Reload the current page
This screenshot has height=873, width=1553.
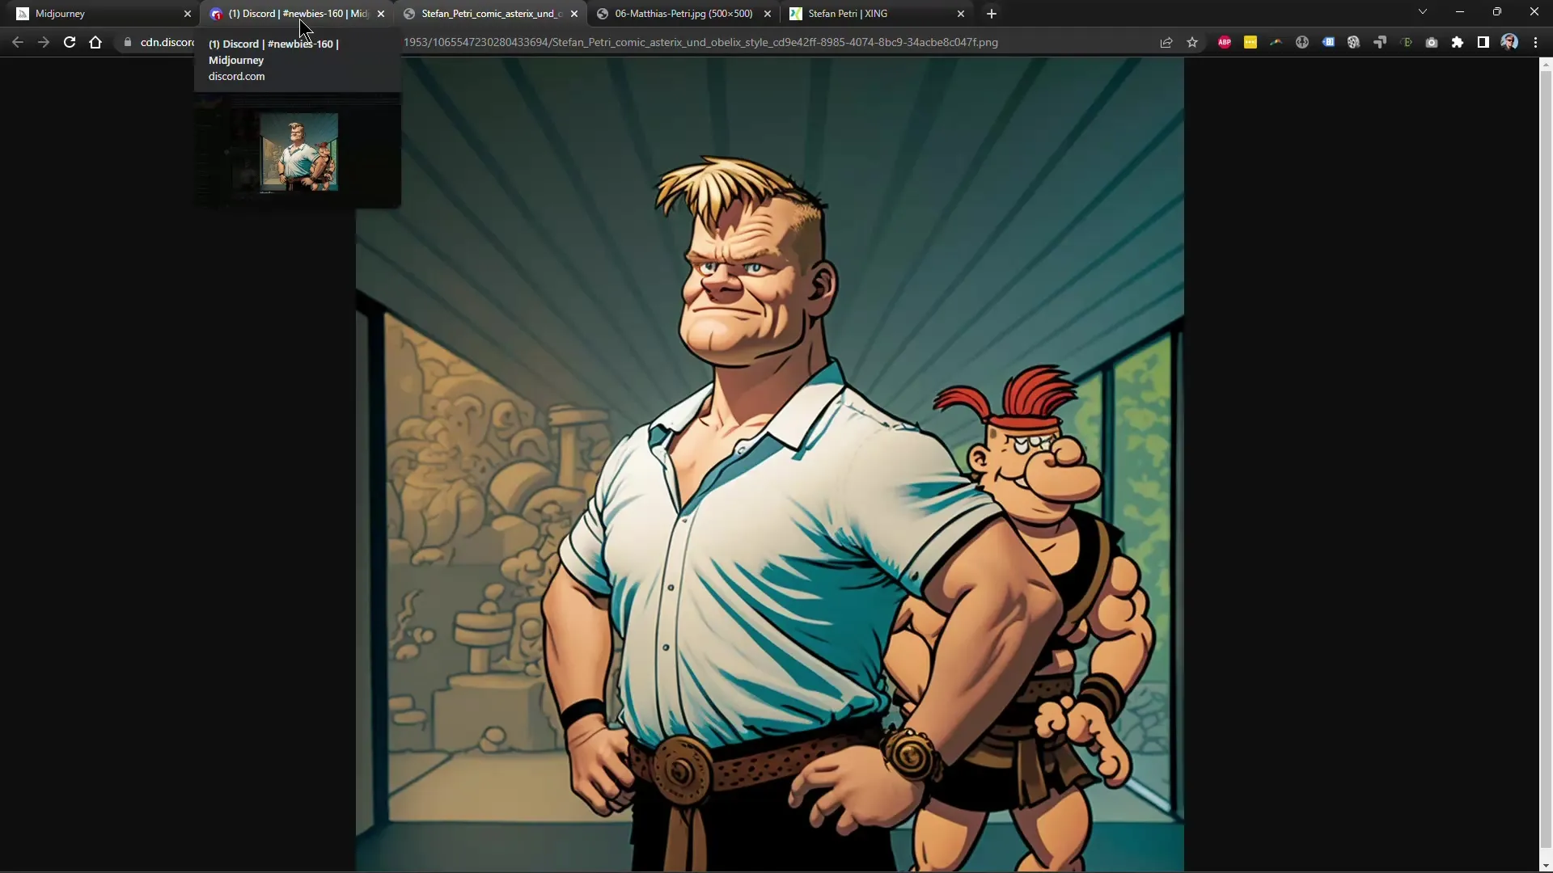[x=70, y=42]
